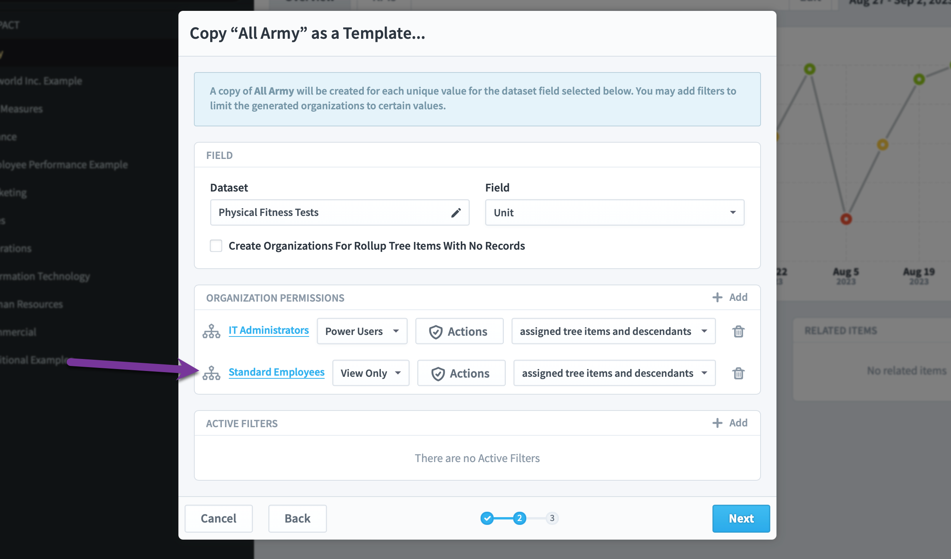Delete the Standard Employees permission row
951x559 pixels.
coord(738,373)
